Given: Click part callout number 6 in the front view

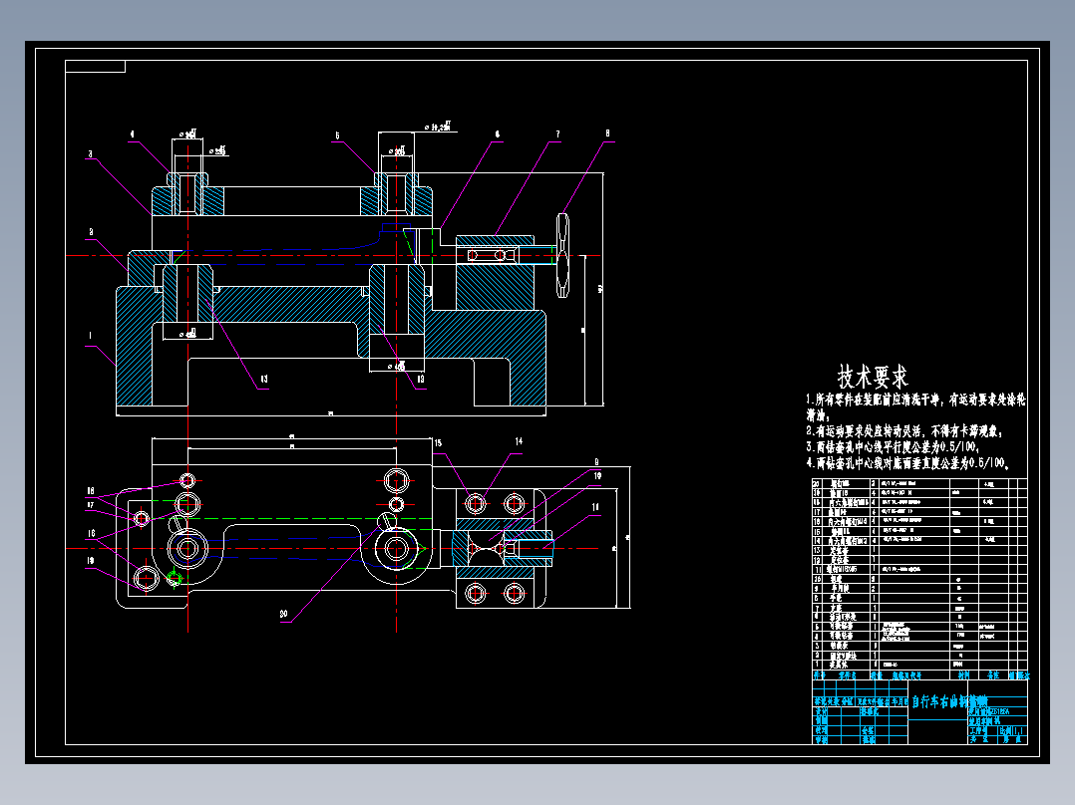Looking at the screenshot, I should [x=497, y=134].
